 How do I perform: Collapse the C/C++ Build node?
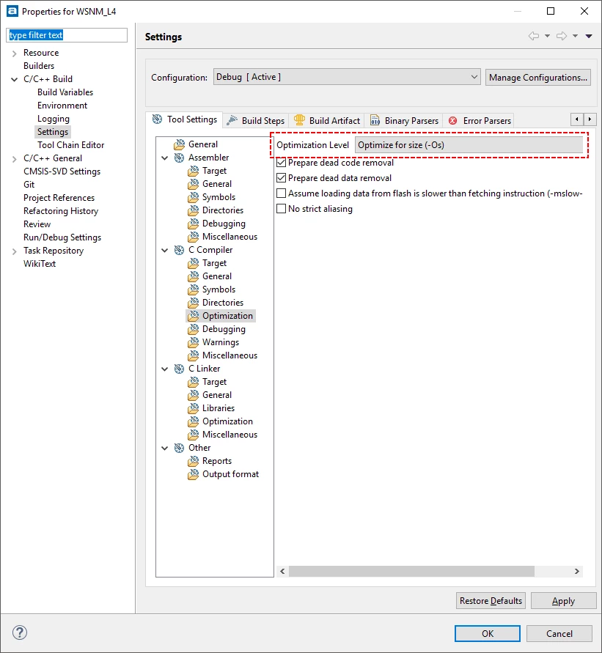[15, 80]
